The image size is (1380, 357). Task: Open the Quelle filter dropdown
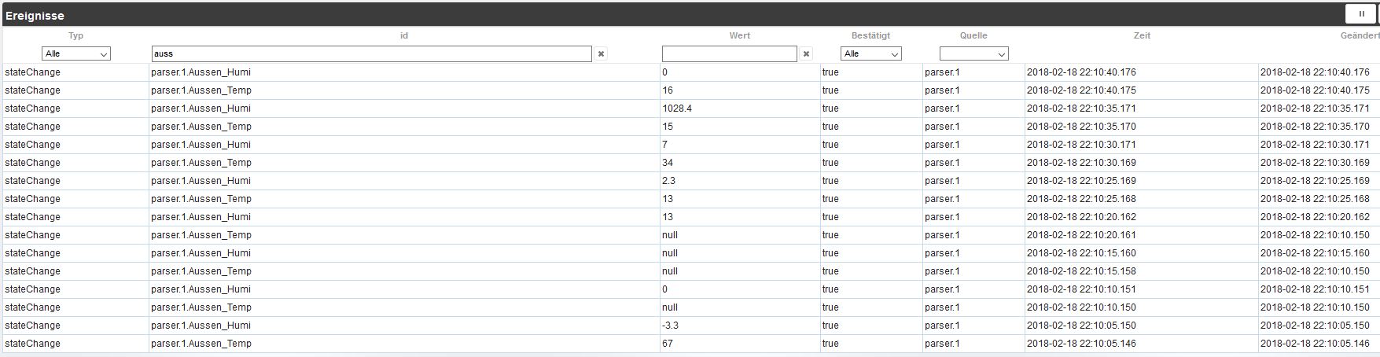[973, 54]
